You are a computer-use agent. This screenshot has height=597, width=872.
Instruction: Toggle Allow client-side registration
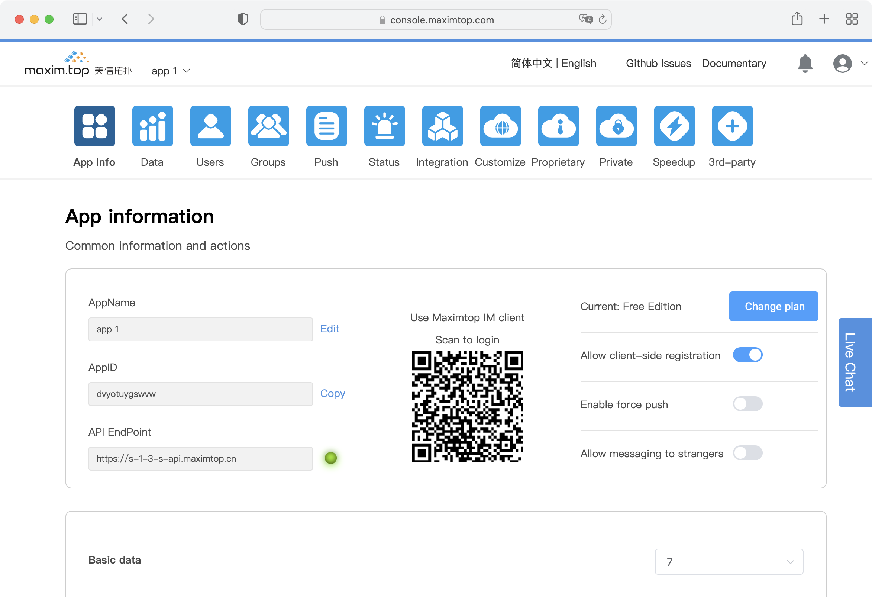(747, 356)
